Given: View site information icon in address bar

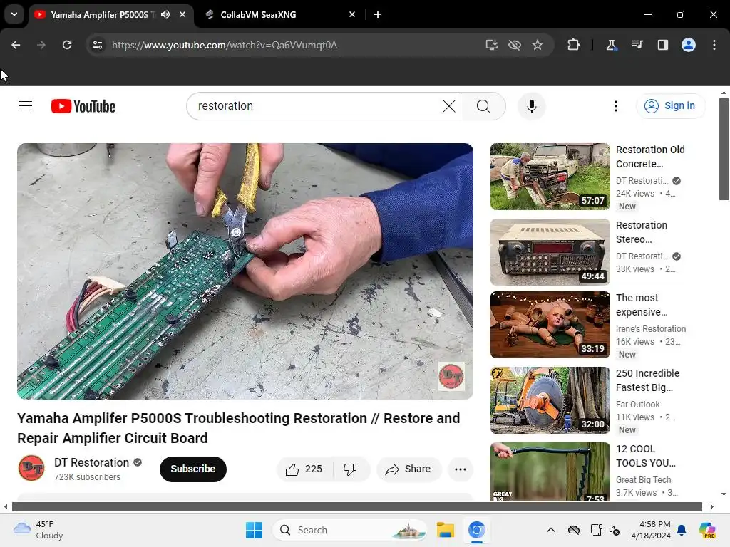Looking at the screenshot, I should pyautogui.click(x=98, y=45).
